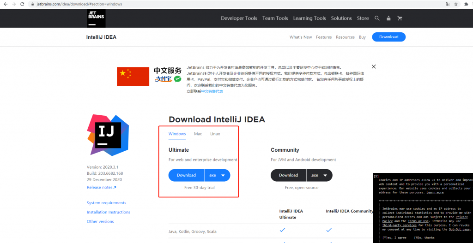
Task: Open What's New page
Action: 301,37
